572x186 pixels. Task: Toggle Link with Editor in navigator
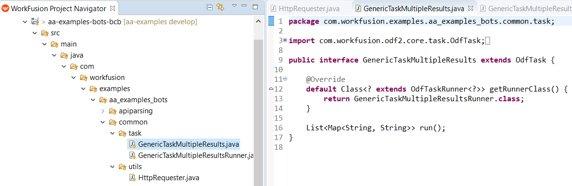[220, 7]
